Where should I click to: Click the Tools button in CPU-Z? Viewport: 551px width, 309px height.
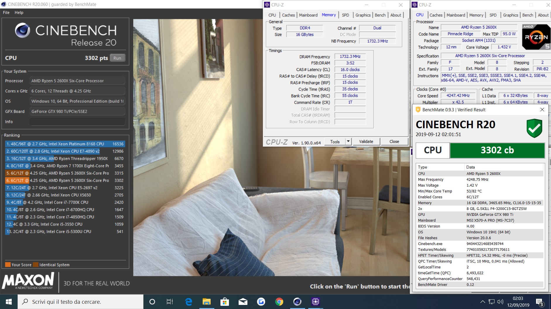[x=335, y=142]
